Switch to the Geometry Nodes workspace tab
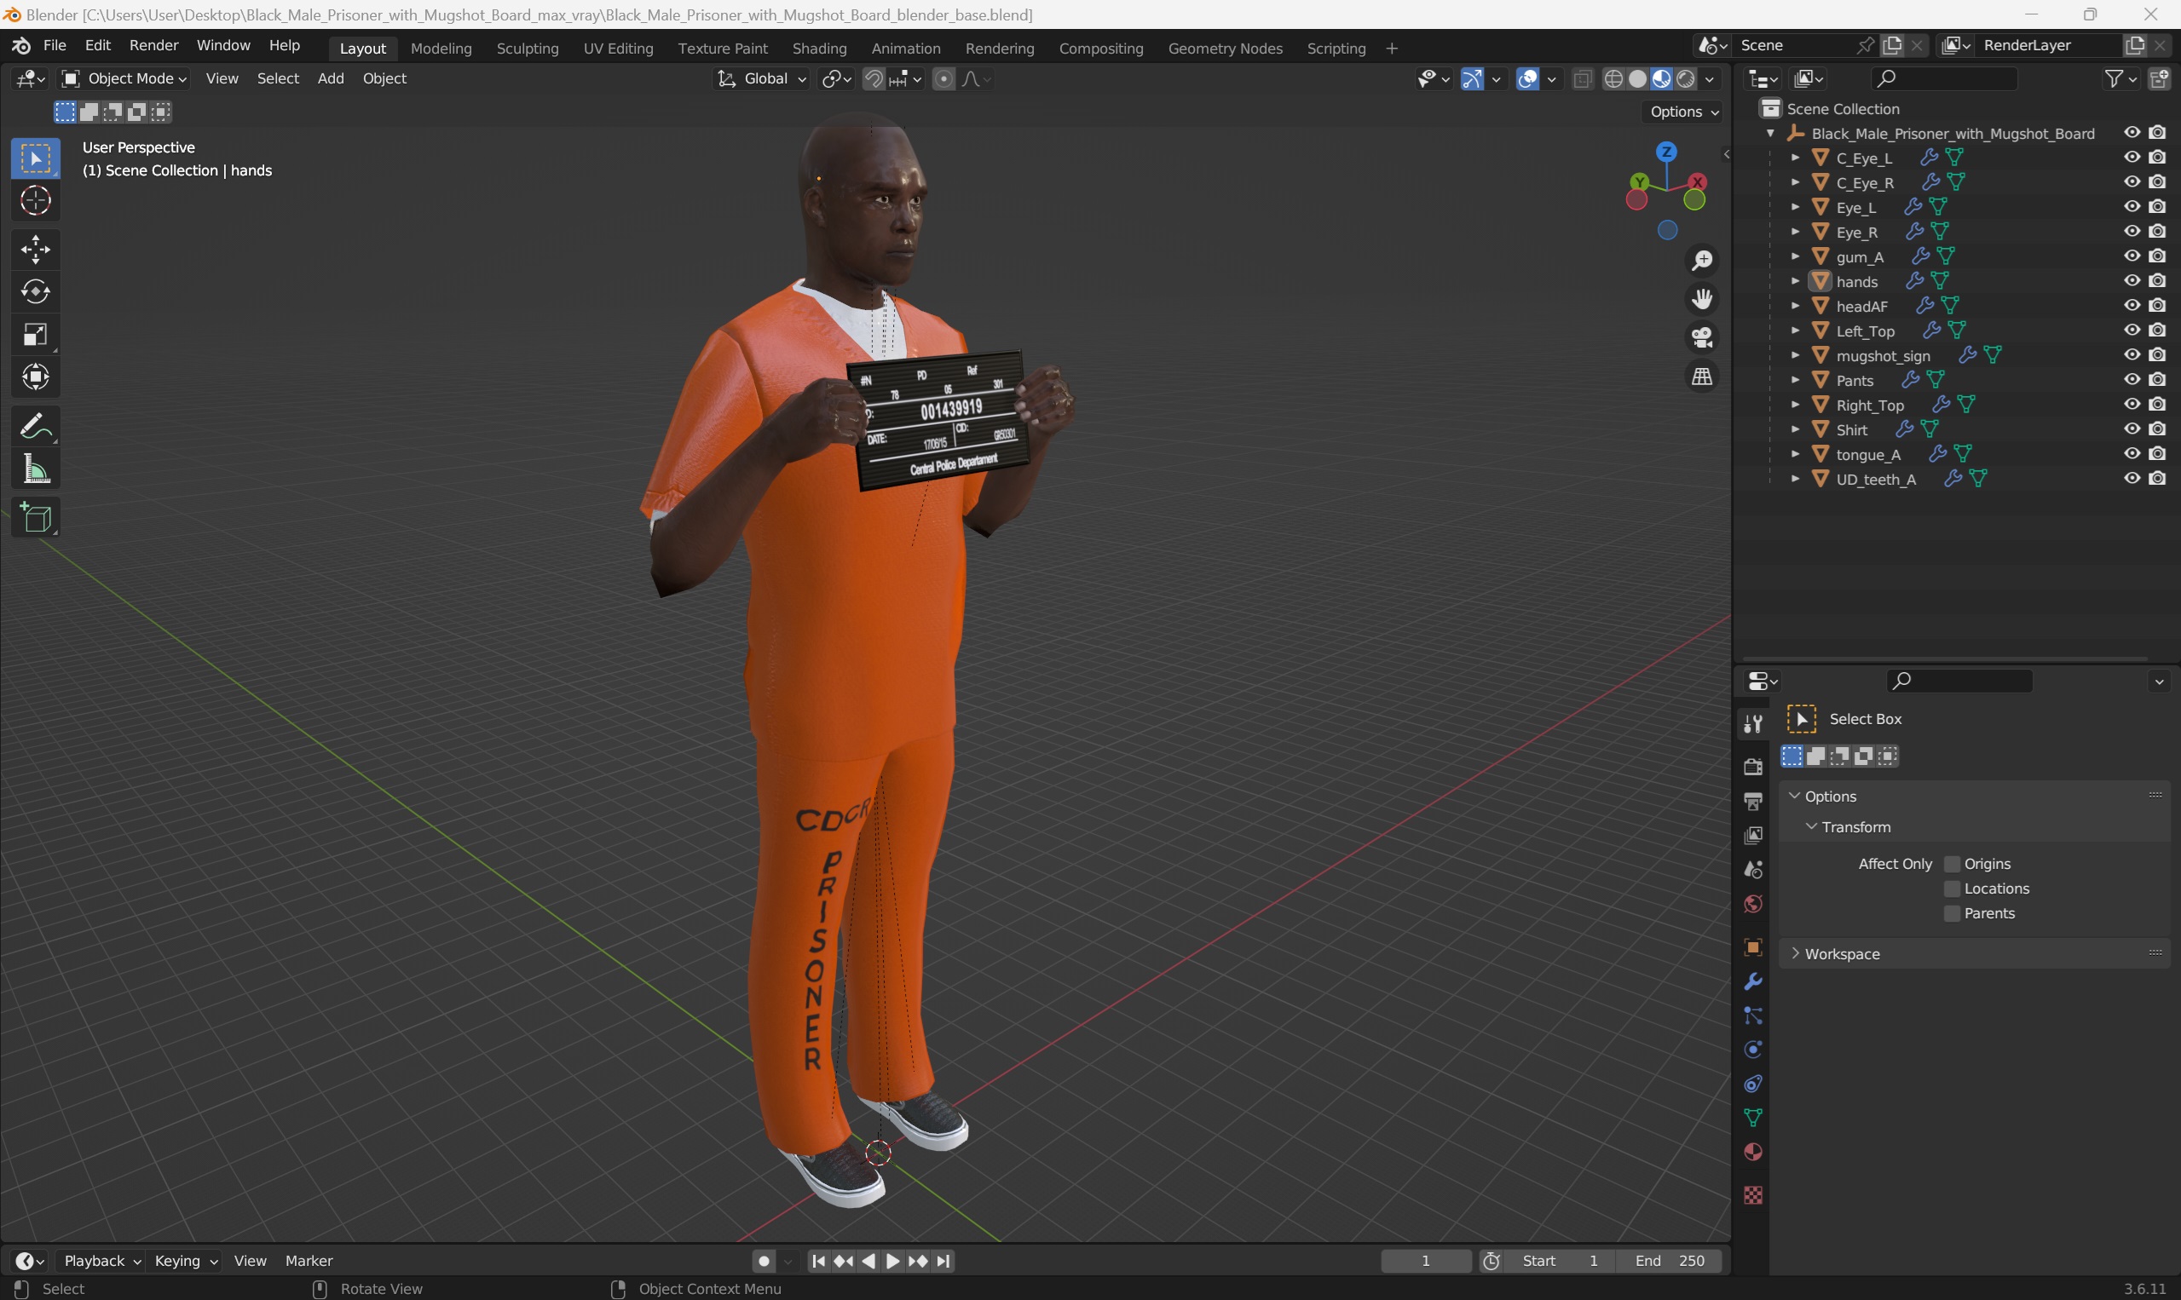 [x=1225, y=49]
